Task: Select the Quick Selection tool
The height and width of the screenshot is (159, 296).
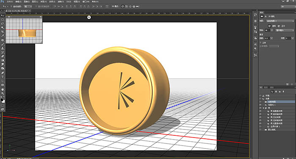Action: pos(3,27)
